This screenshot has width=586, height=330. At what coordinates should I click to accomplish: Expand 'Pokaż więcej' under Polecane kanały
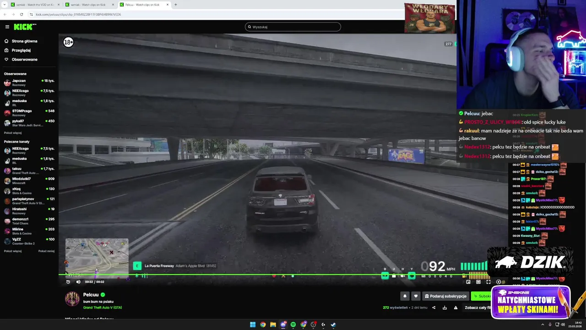tap(13, 251)
